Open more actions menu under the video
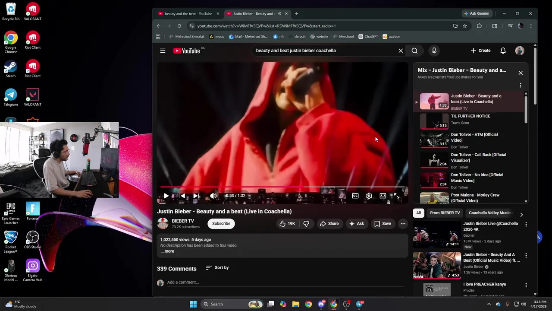The height and width of the screenshot is (311, 552). click(x=403, y=223)
